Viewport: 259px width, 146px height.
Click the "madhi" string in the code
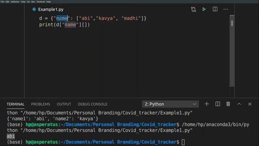[x=131, y=18]
